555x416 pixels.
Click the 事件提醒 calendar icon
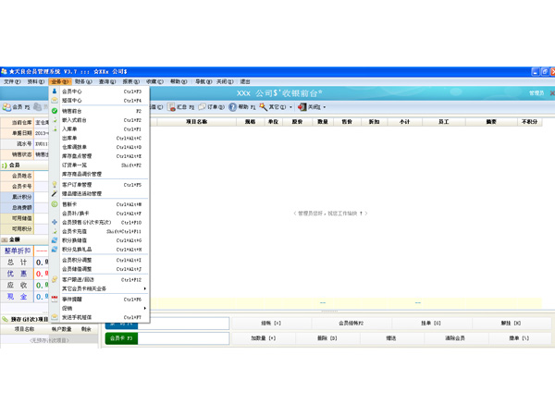coord(55,299)
